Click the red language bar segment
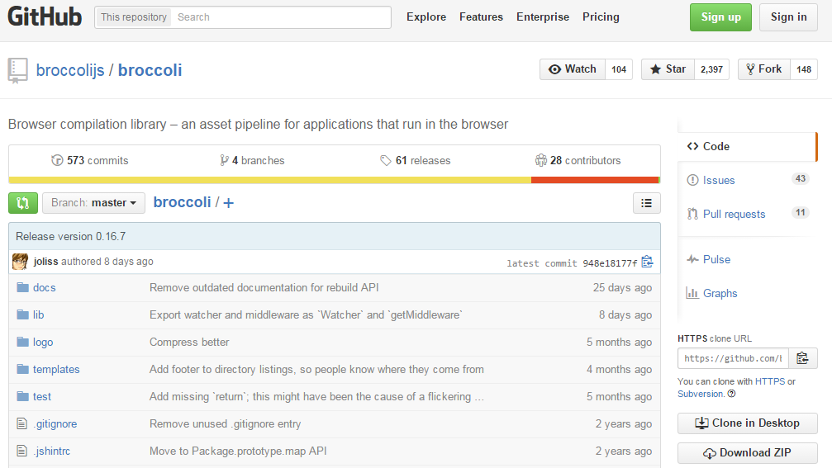The height and width of the screenshot is (468, 832). pyautogui.click(x=595, y=180)
